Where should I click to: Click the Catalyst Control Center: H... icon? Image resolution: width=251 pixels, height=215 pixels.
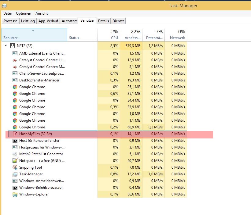click(15, 60)
